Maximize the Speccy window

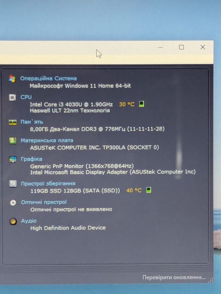(x=181, y=47)
